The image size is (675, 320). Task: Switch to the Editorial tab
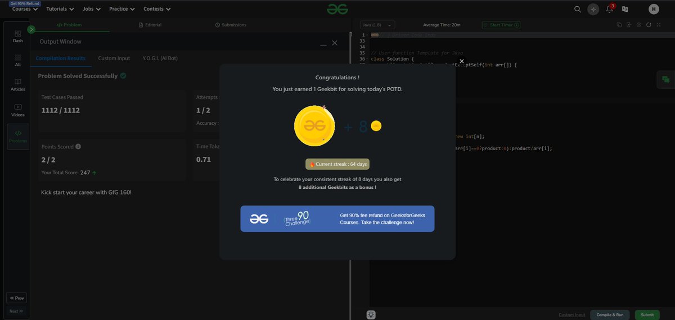click(150, 25)
